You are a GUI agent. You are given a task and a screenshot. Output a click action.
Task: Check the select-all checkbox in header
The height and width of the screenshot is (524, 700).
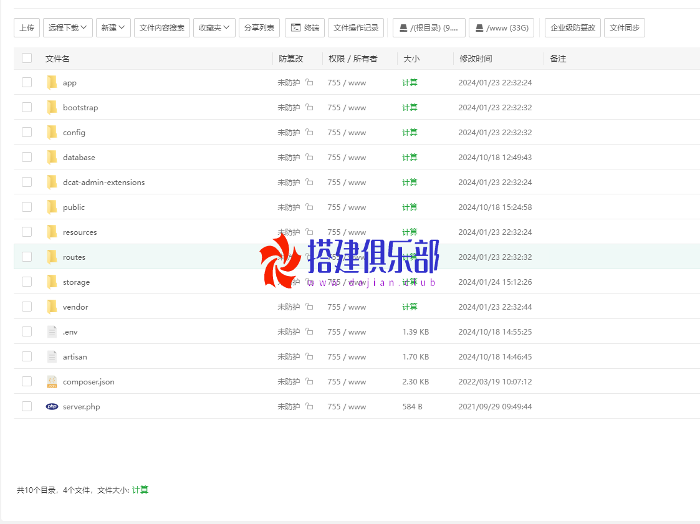(x=27, y=58)
